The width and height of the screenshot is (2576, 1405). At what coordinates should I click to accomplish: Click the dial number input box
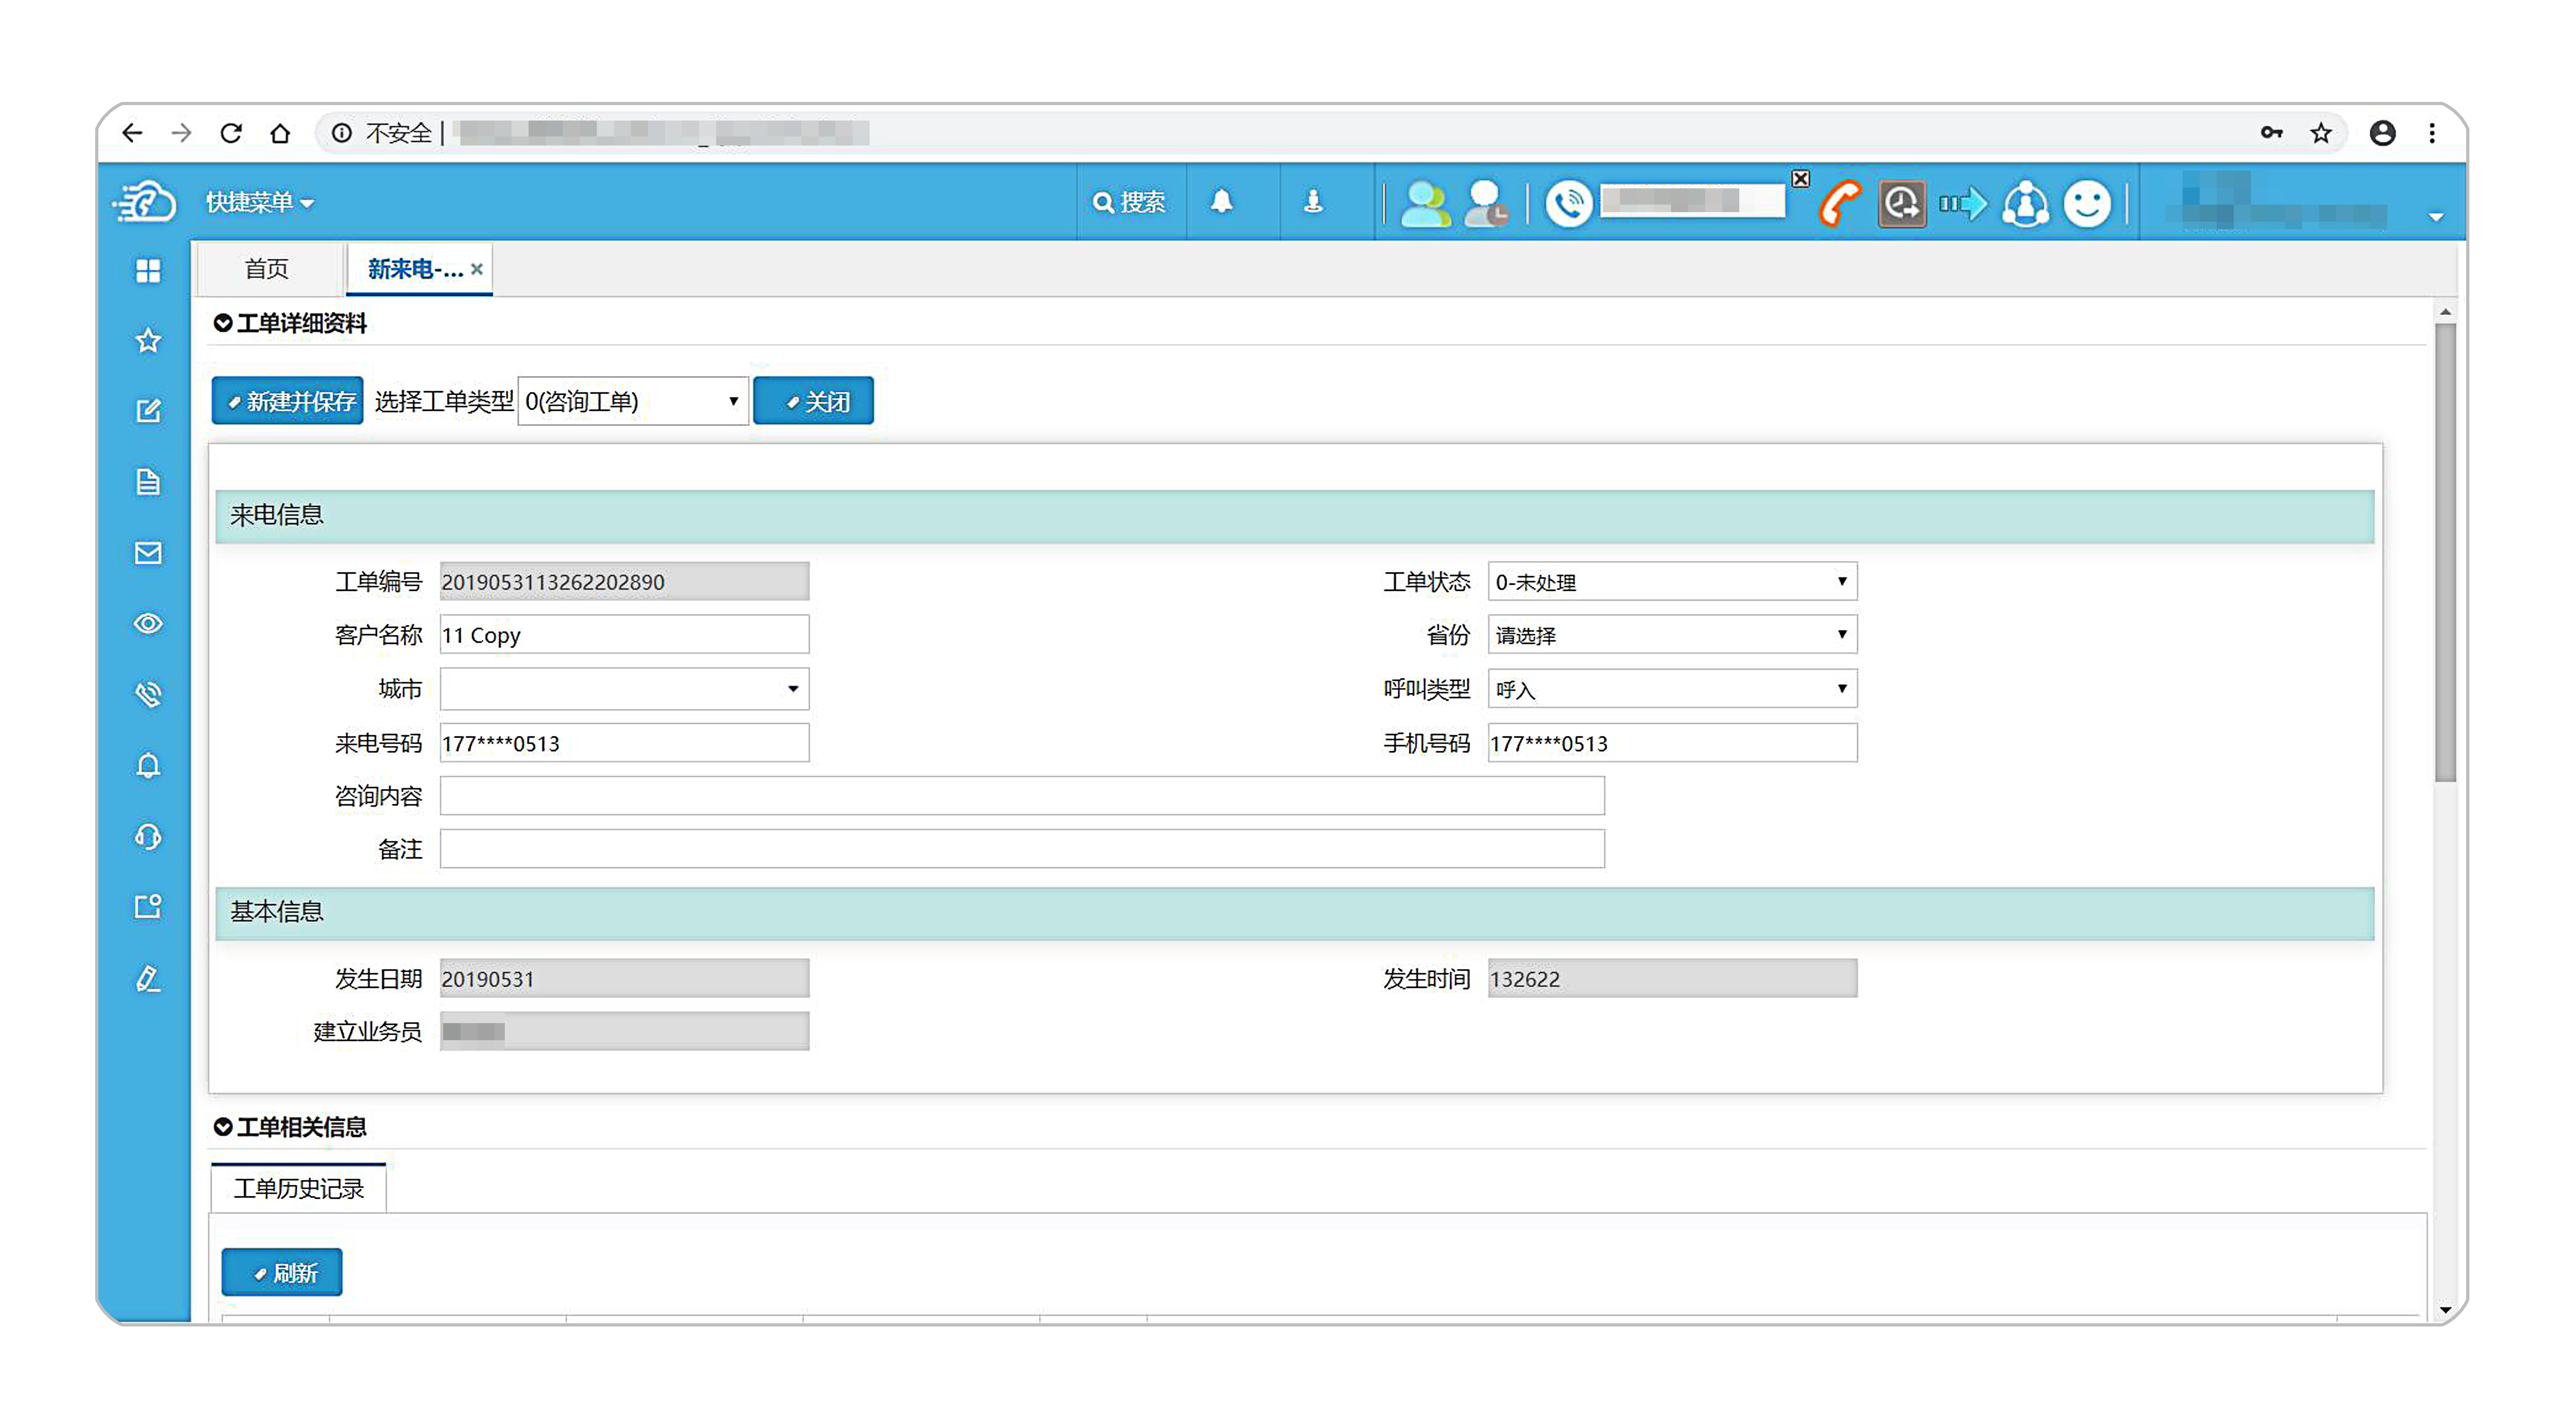click(1692, 201)
